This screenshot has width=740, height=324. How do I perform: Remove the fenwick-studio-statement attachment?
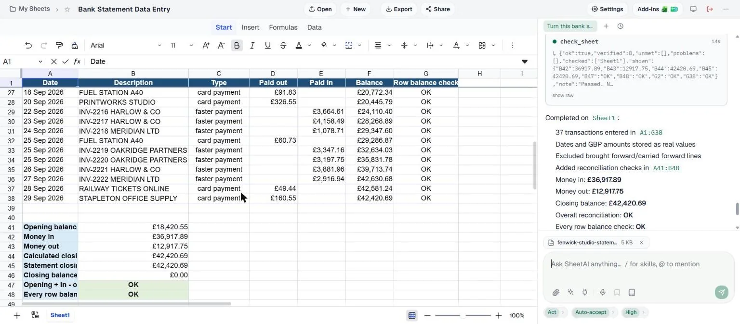641,243
